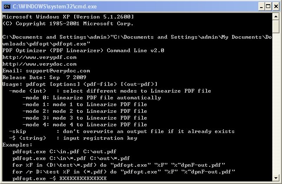
Task: Close the command prompt window
Action: [276, 6]
